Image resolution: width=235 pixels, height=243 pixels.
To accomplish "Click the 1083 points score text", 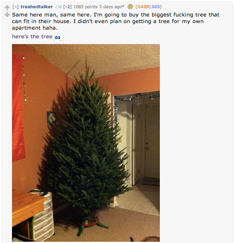I will click(x=85, y=7).
